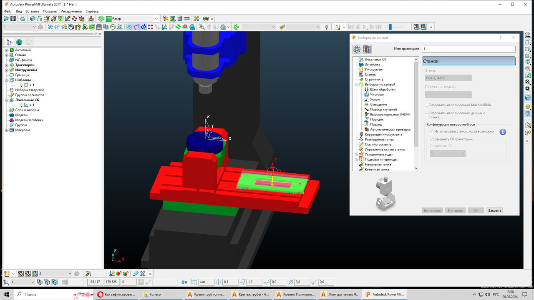
Task: Click the Вычислить button
Action: pos(432,210)
